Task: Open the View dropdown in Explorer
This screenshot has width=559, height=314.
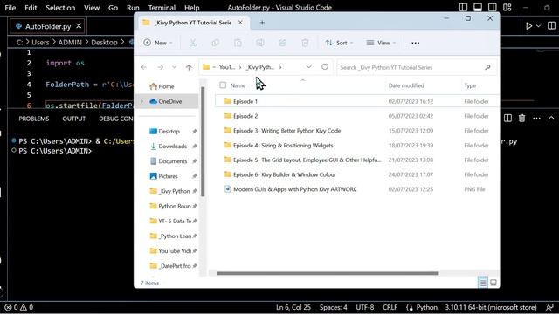Action: pyautogui.click(x=381, y=43)
